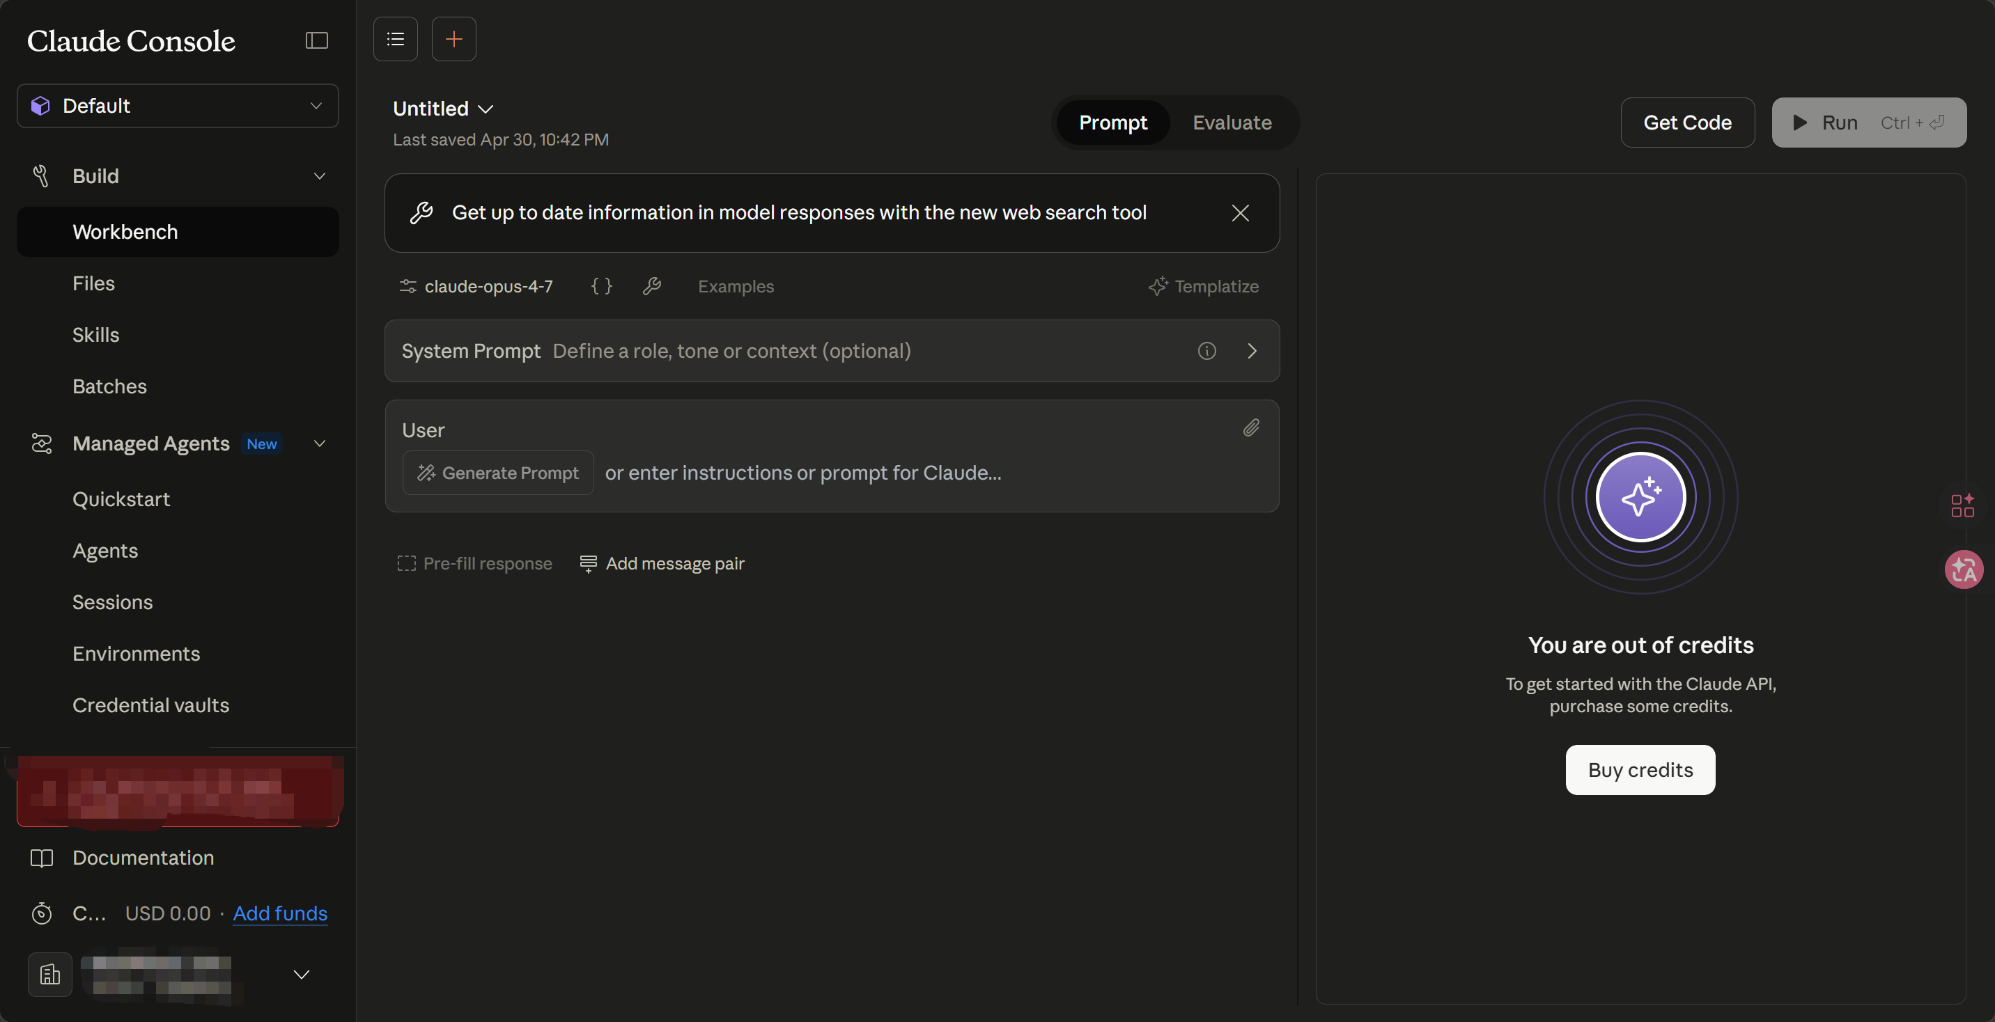1995x1022 pixels.
Task: Dismiss the web search tool banner
Action: click(x=1240, y=213)
